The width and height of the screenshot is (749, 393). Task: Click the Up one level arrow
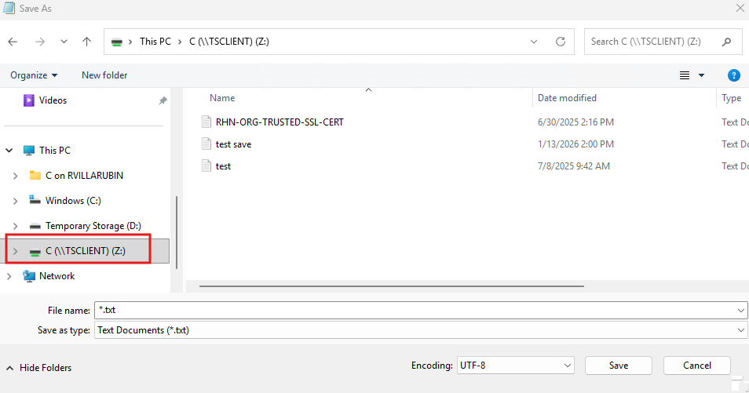[x=87, y=42]
